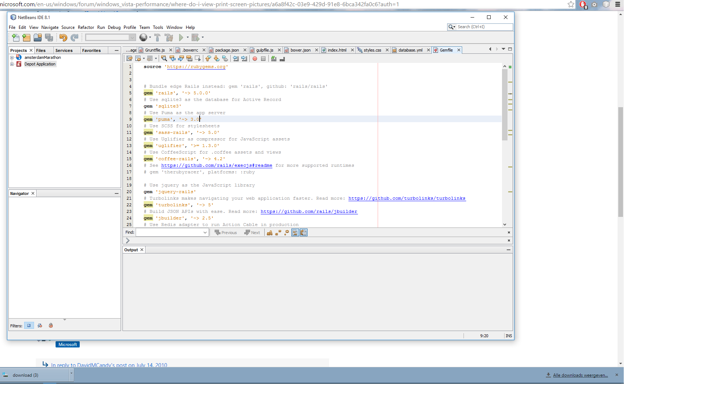Click the Stop Macro Recording square icon
702x395 pixels.
pyautogui.click(x=263, y=59)
